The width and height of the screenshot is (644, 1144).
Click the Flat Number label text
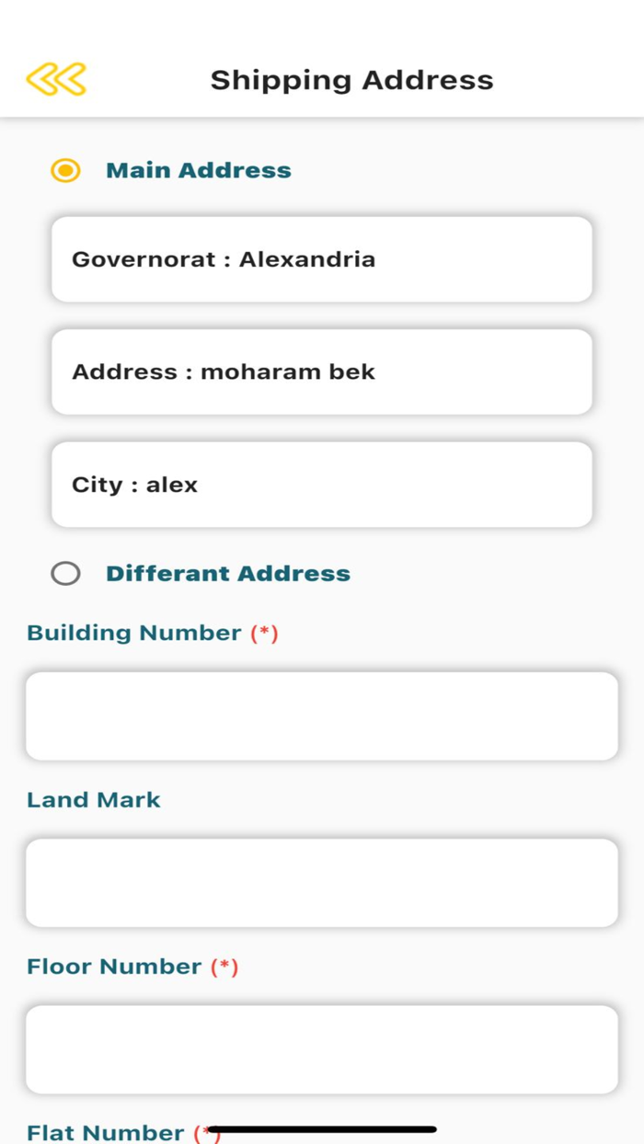point(110,1133)
